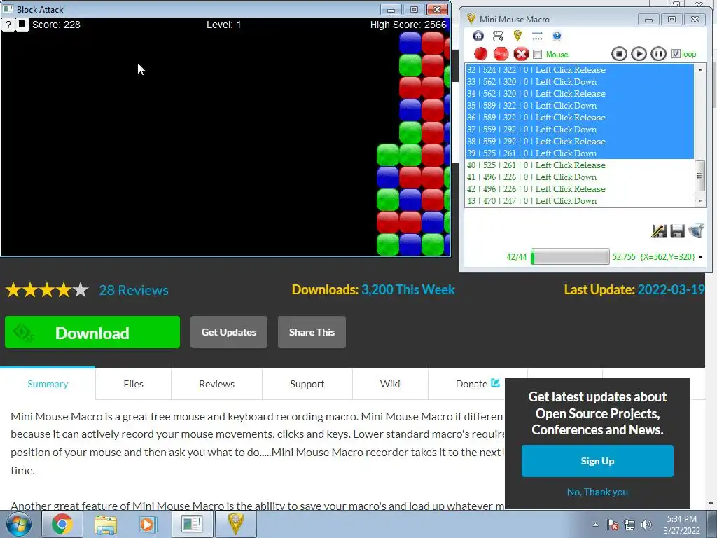
Task: Show hidden tray icons arrow
Action: [x=595, y=525]
